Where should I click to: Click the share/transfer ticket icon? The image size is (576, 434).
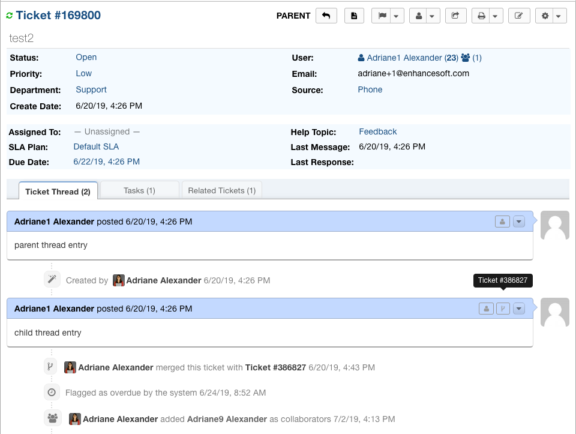click(455, 16)
